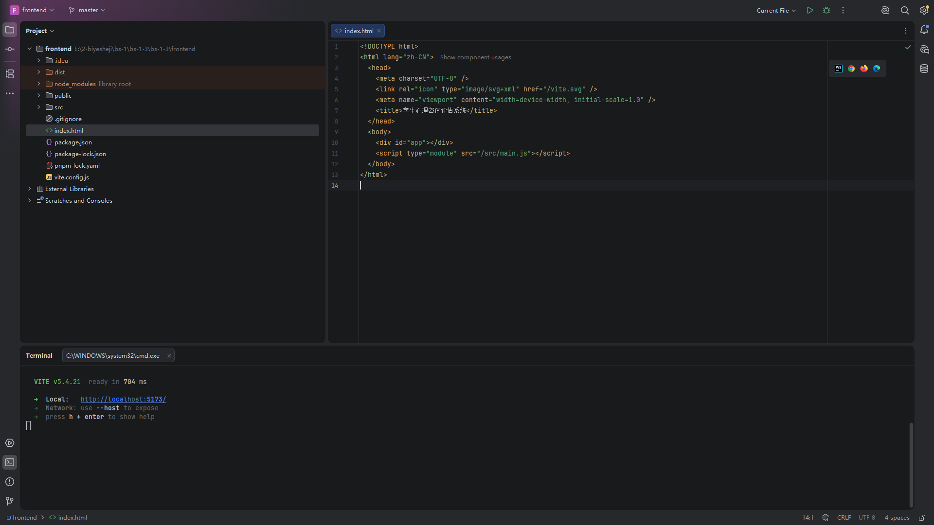Viewport: 934px width, 525px height.
Task: Click the 14:1 cursor position indicator
Action: (808, 518)
